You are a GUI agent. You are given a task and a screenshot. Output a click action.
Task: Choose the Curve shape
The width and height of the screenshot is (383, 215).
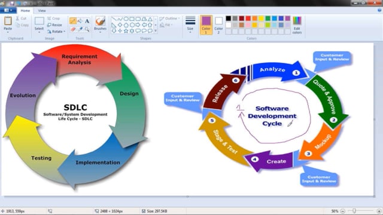(120, 19)
